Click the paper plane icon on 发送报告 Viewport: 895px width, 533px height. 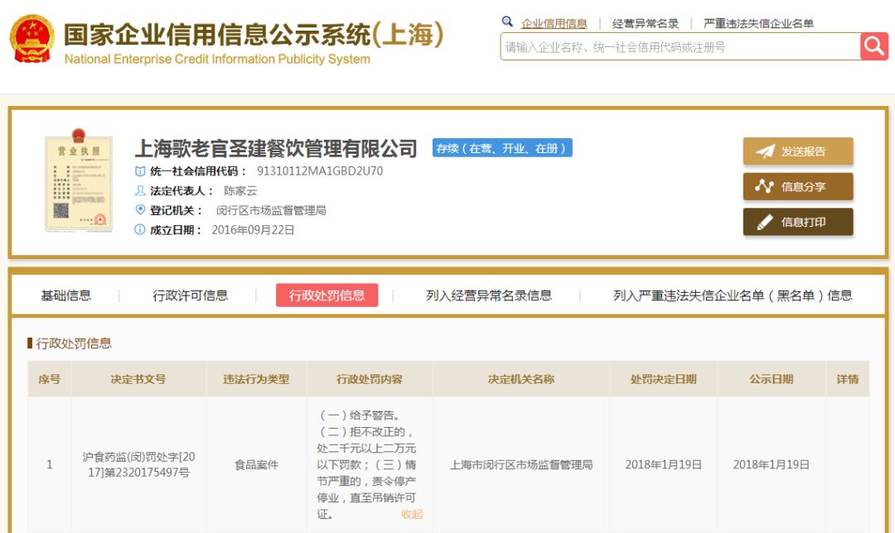click(766, 151)
